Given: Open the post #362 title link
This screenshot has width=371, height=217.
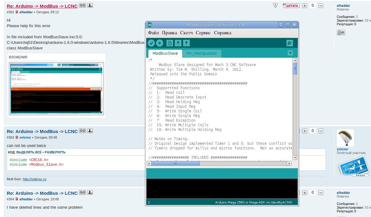Looking at the screenshot, I should pos(42,6).
